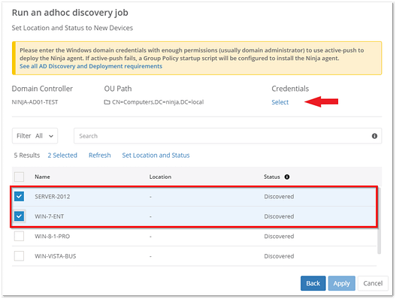Click the Name column header
This screenshot has width=396, height=299.
tap(42, 177)
